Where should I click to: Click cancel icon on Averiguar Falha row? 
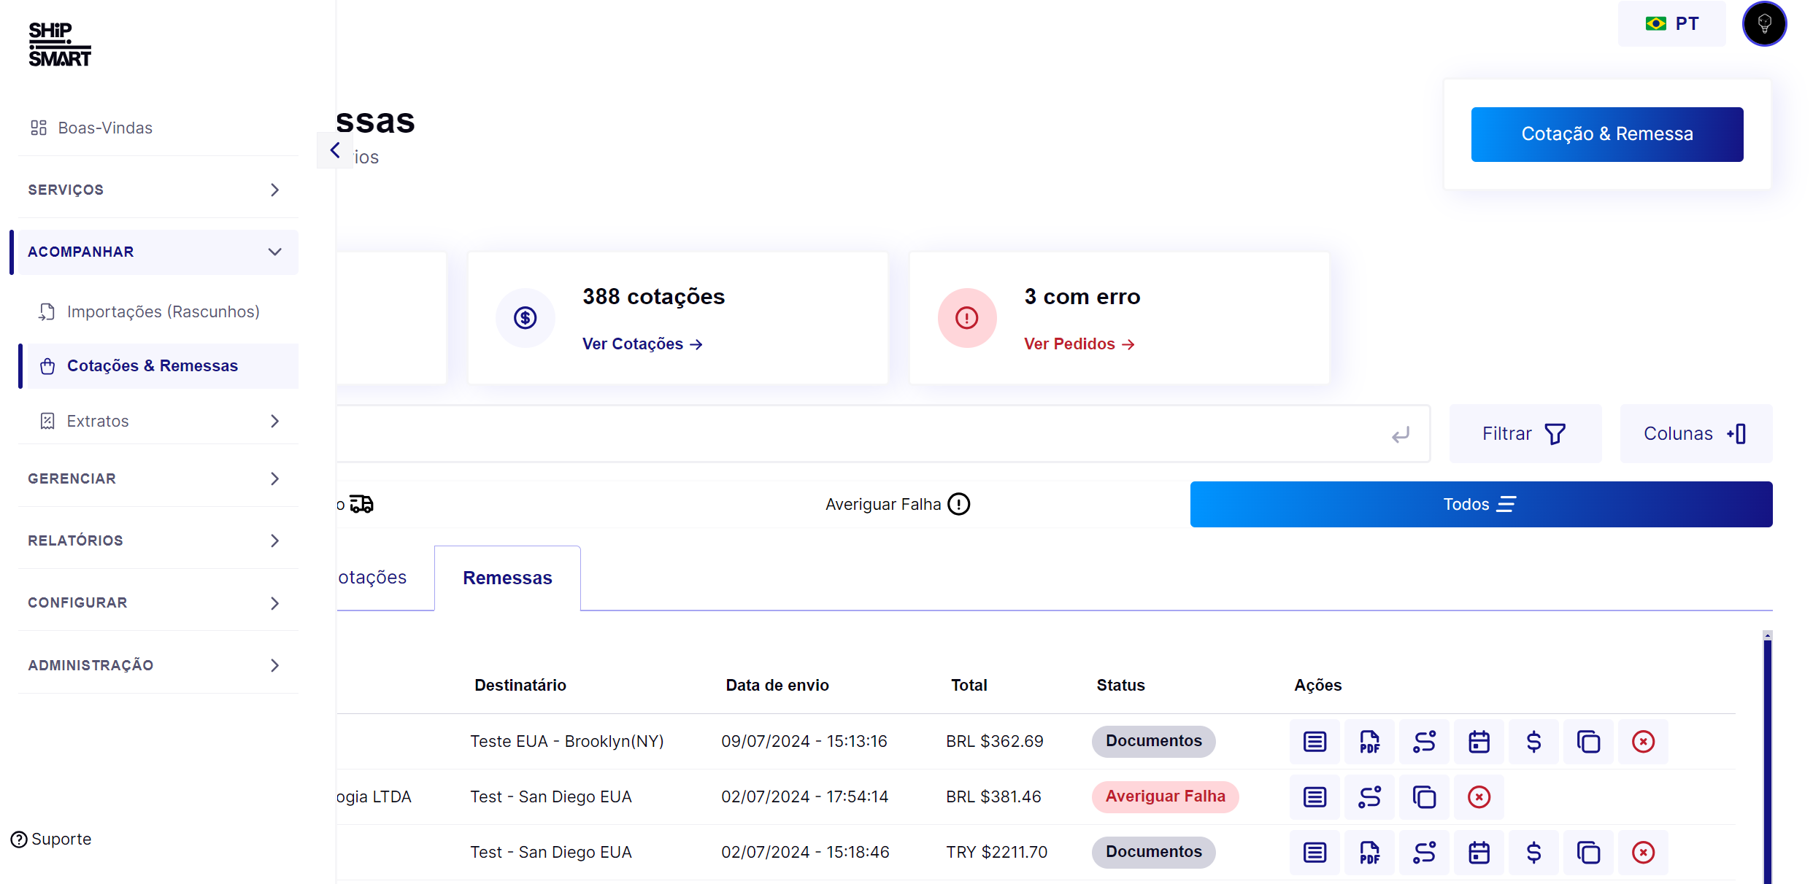click(x=1479, y=797)
